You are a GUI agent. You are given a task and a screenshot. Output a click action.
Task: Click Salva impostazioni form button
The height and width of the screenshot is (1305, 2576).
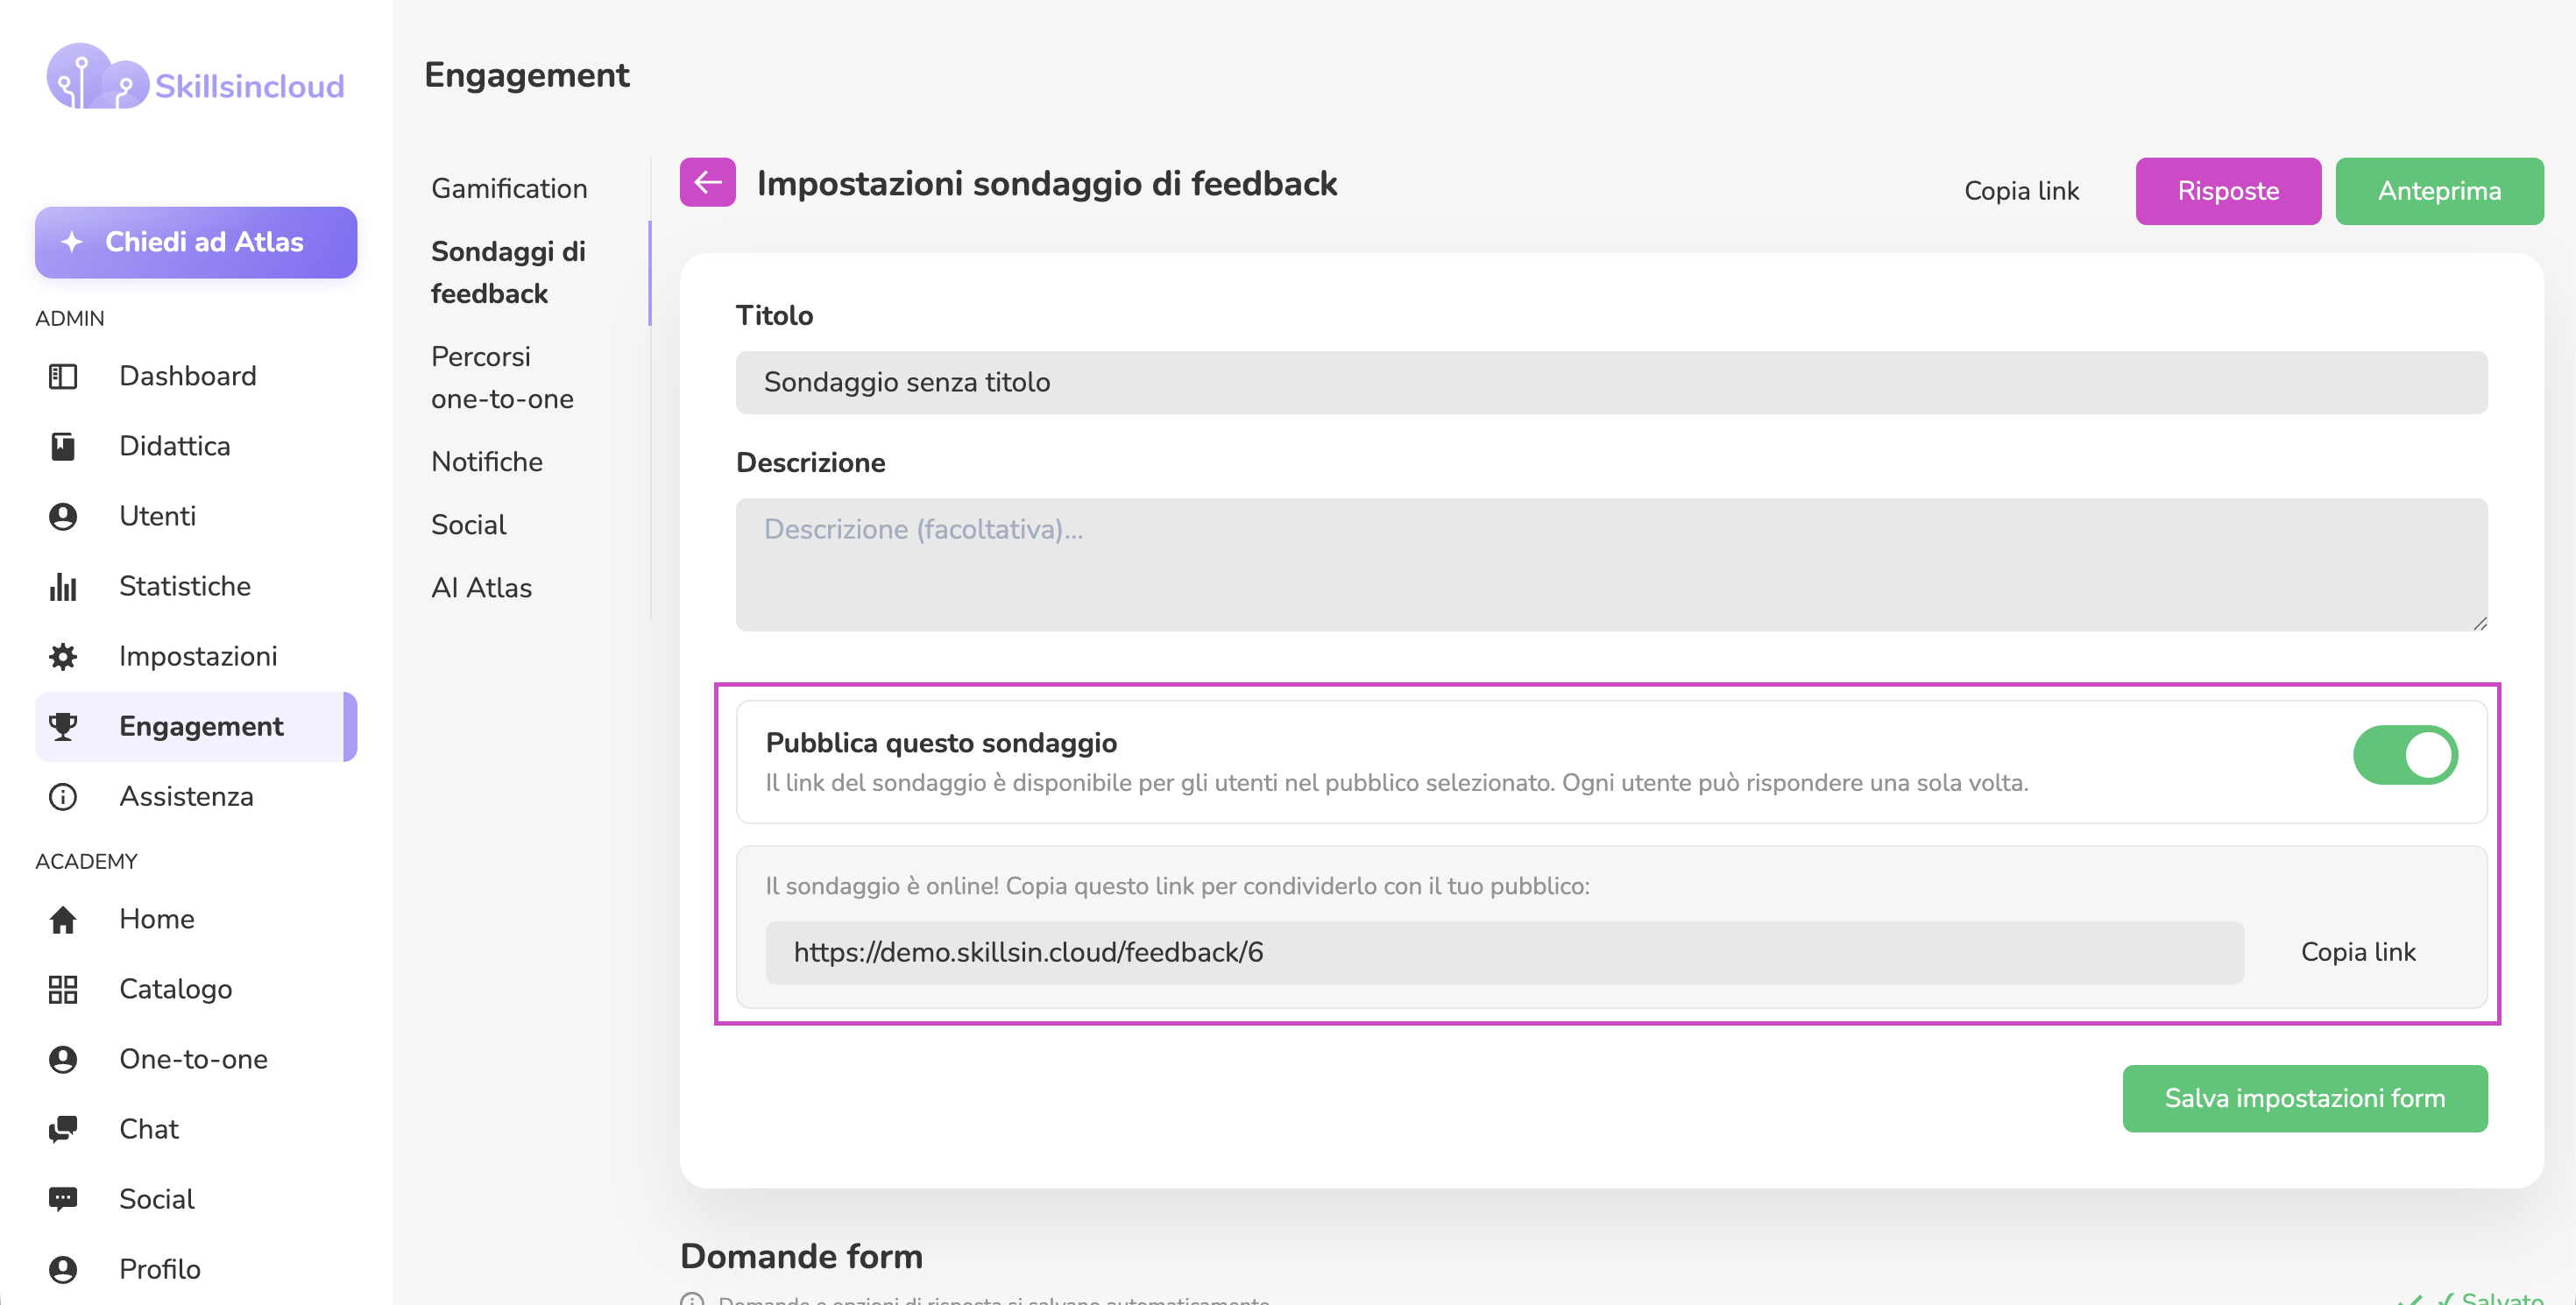(2305, 1098)
